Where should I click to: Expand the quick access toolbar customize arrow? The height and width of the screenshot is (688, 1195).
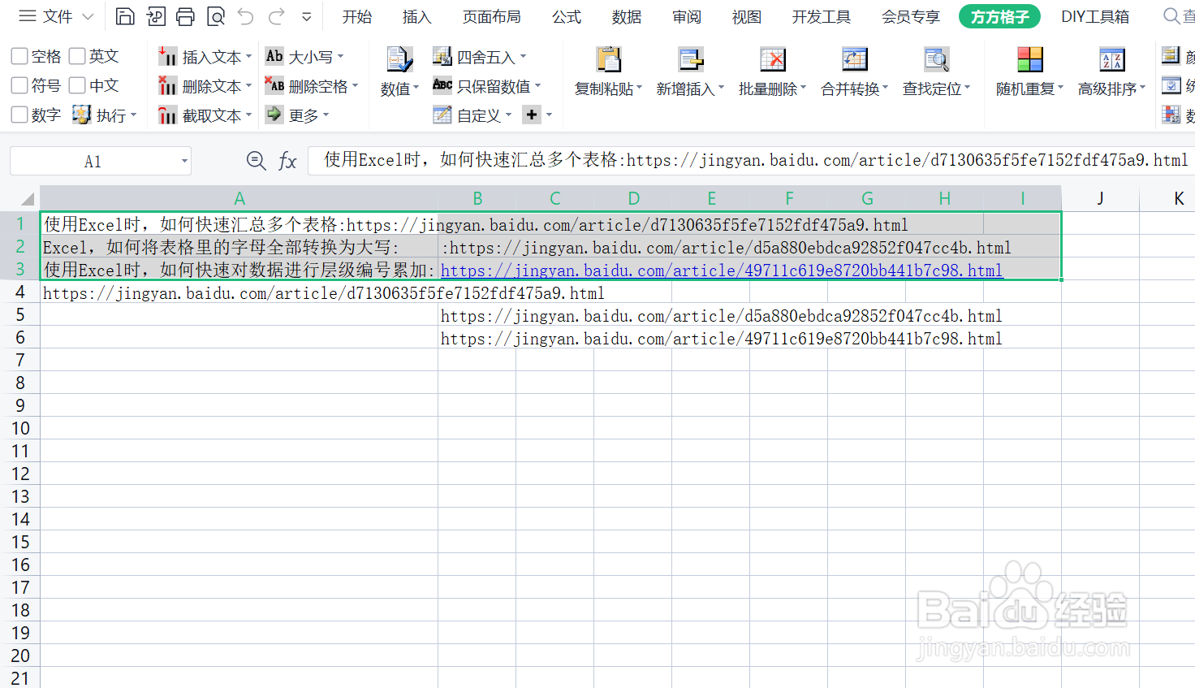pyautogui.click(x=307, y=16)
